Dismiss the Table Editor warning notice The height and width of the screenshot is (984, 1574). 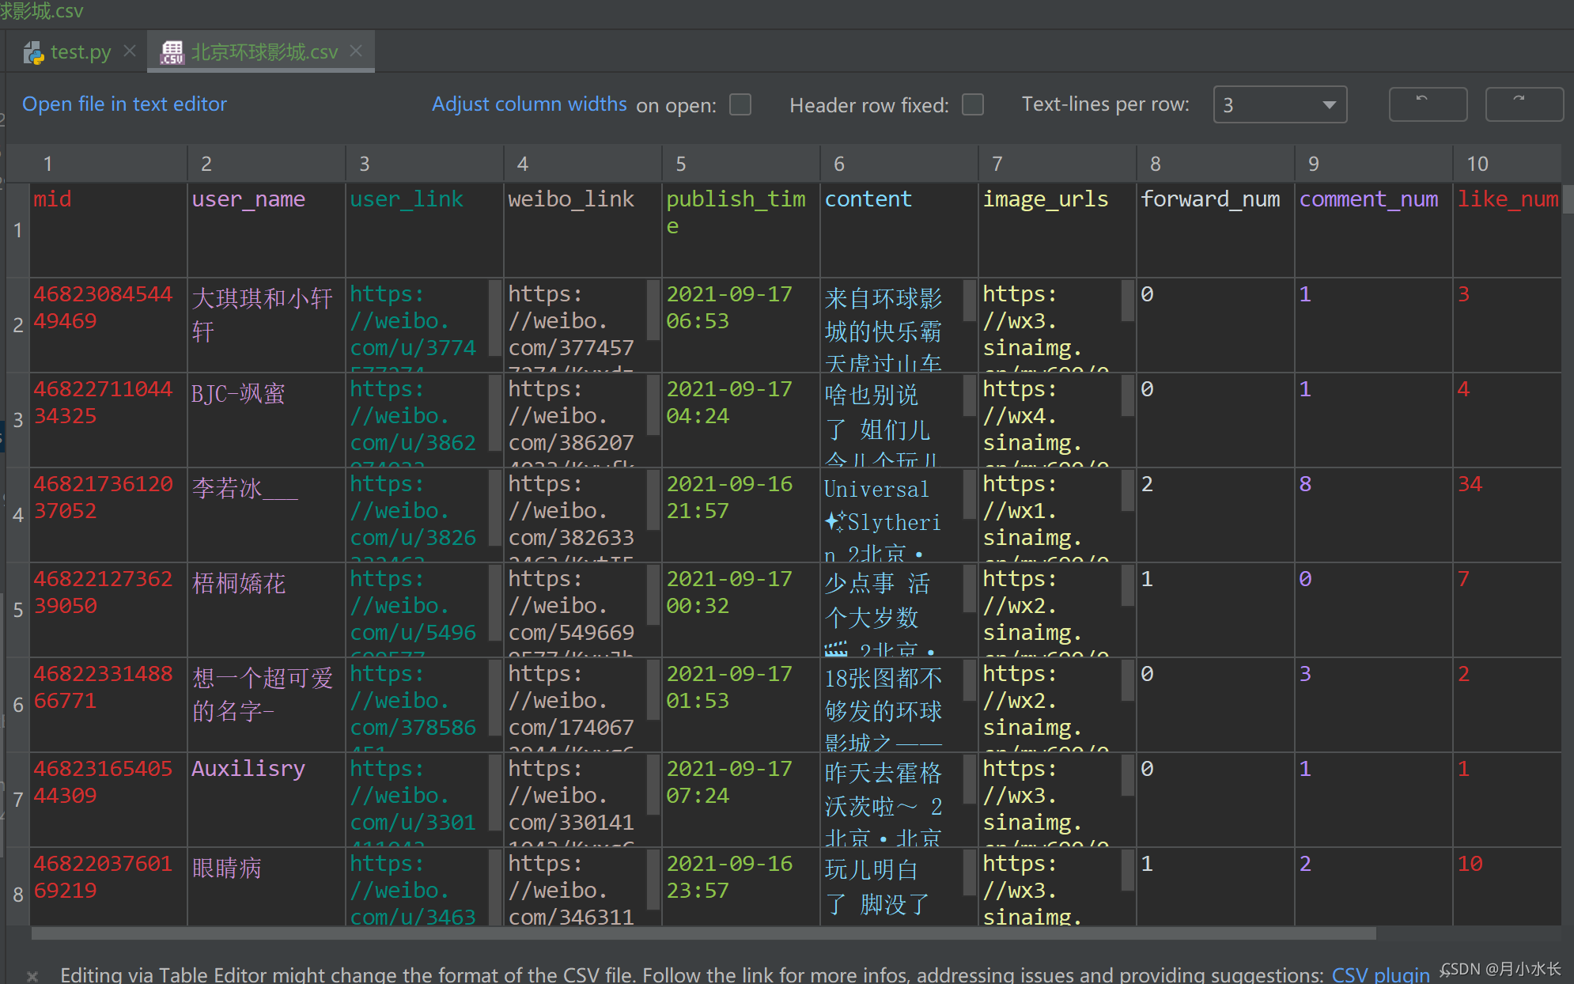[32, 975]
